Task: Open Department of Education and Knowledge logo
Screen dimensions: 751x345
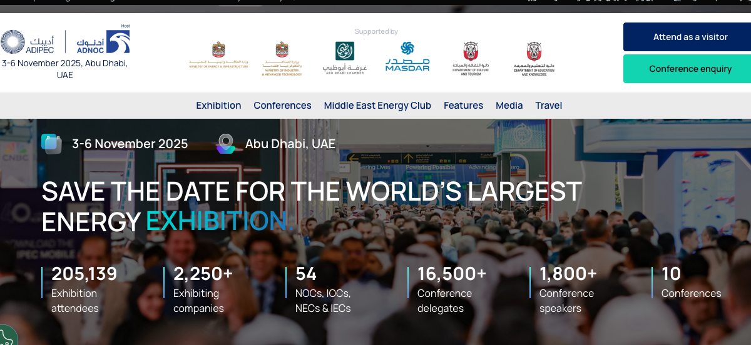Action: pyautogui.click(x=534, y=59)
